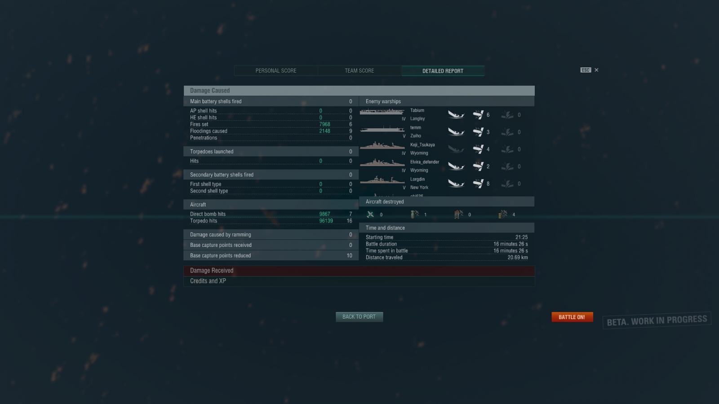This screenshot has width=719, height=404.
Task: Switch to the Personal Score tab
Action: coord(276,71)
